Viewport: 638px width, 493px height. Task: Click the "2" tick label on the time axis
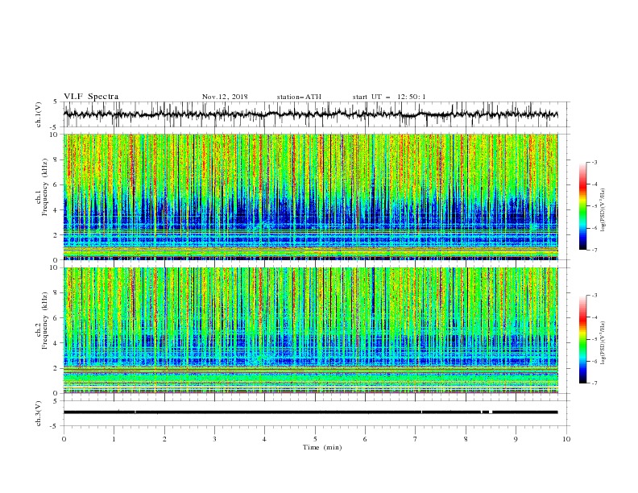(164, 439)
